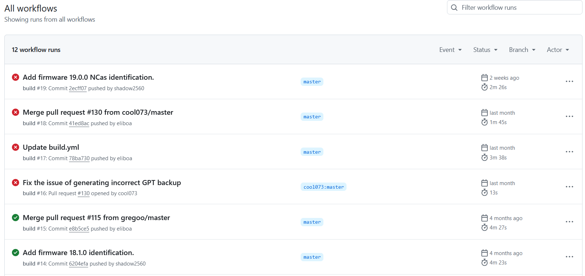
Task: Click stopwatch icon beside '4m 27s'
Action: pos(485,227)
